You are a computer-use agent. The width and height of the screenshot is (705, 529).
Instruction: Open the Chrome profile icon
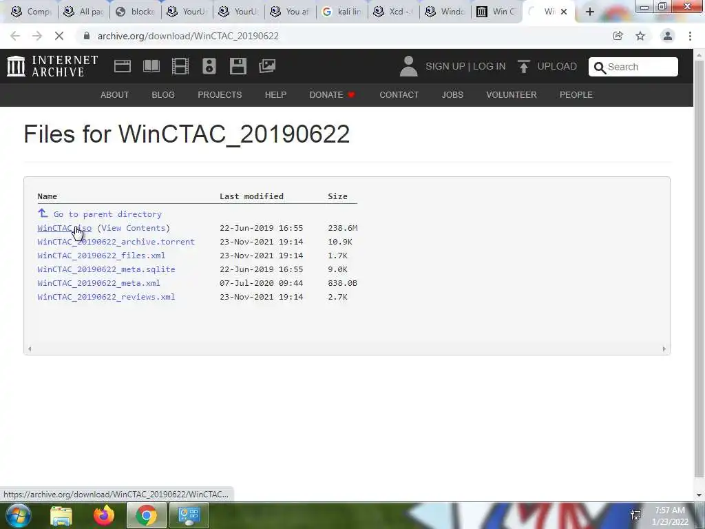point(668,36)
